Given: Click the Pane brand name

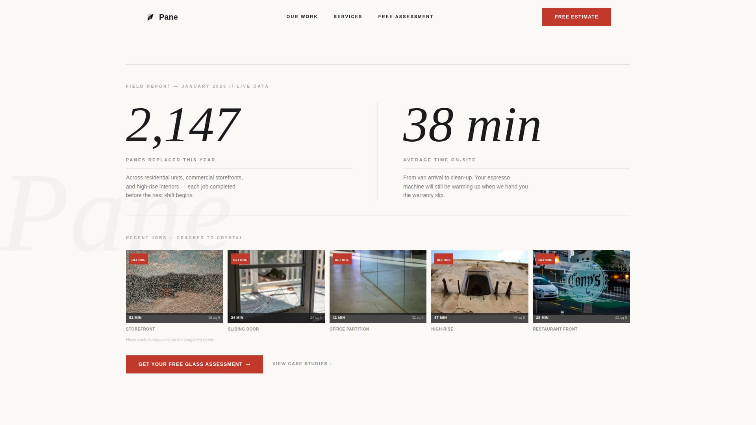Looking at the screenshot, I should pyautogui.click(x=168, y=17).
